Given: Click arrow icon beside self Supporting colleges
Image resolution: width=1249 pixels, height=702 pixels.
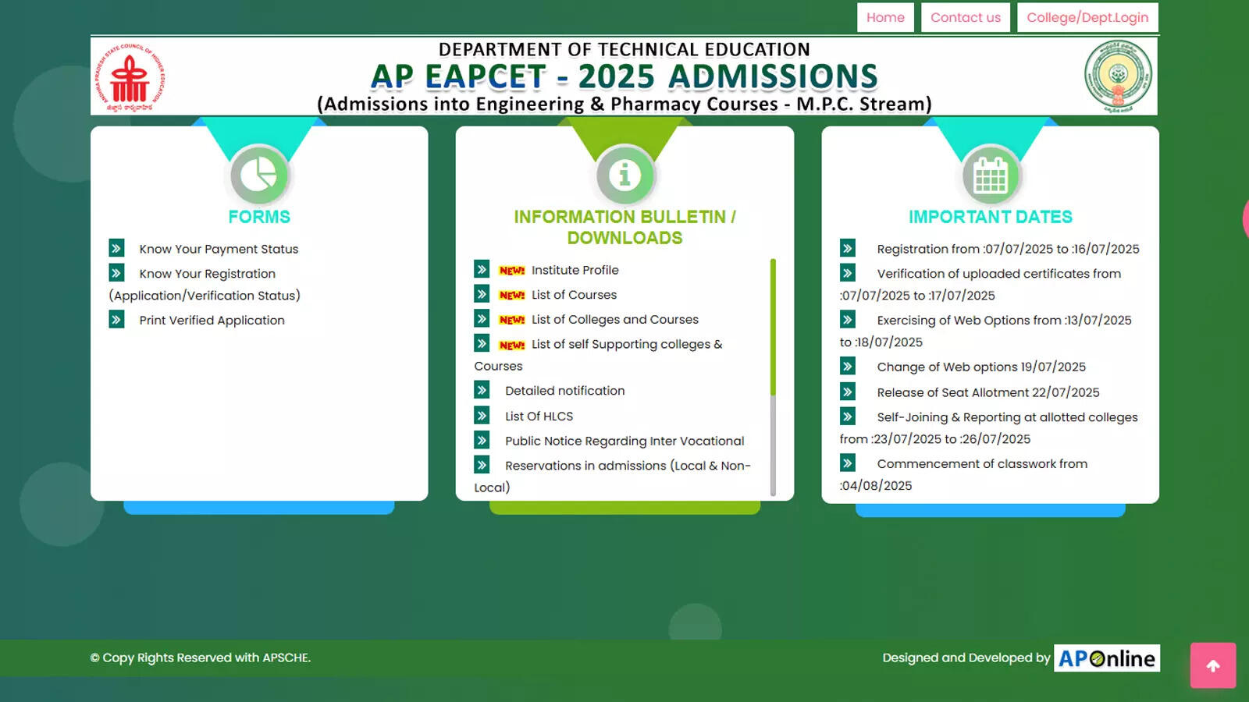Looking at the screenshot, I should (482, 344).
